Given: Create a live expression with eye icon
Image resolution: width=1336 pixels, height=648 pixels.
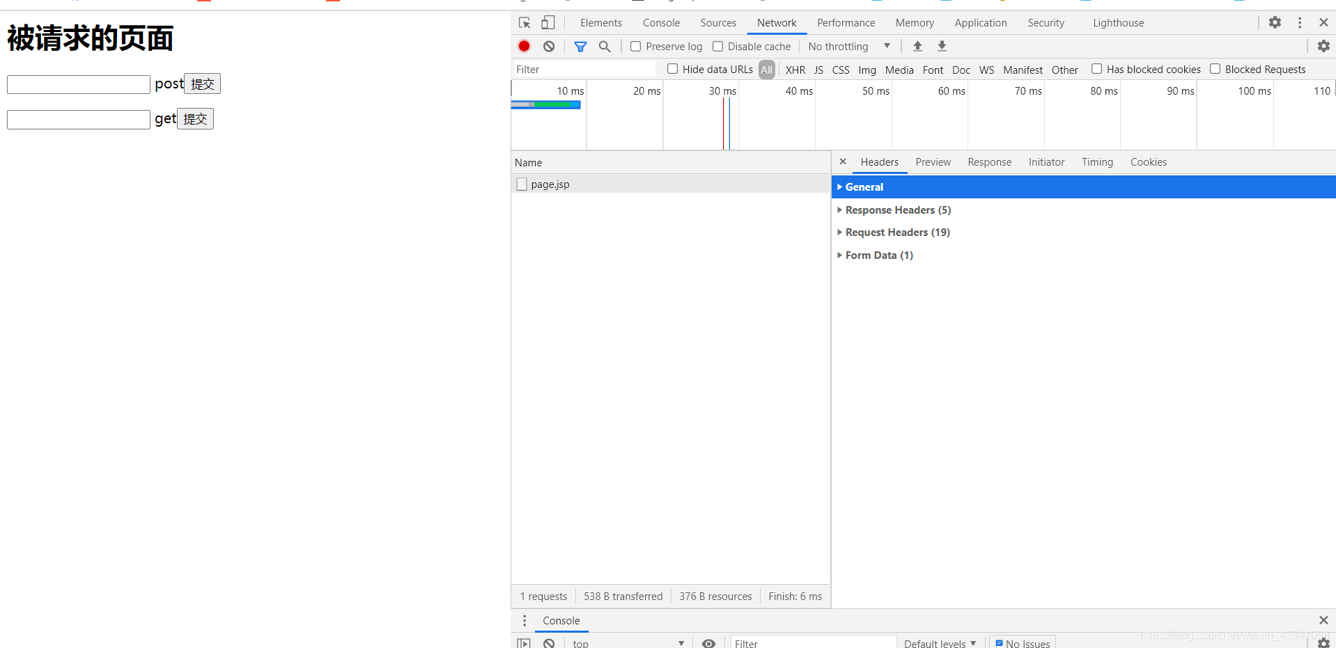Looking at the screenshot, I should click(708, 643).
